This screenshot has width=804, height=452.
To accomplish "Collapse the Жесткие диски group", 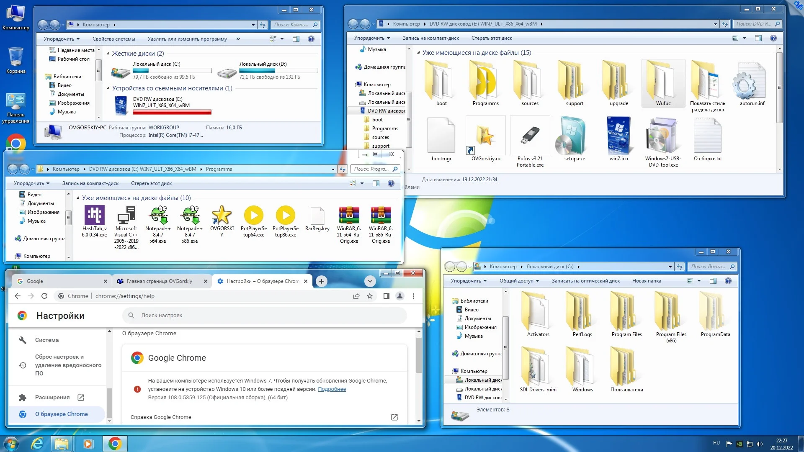I will point(108,54).
